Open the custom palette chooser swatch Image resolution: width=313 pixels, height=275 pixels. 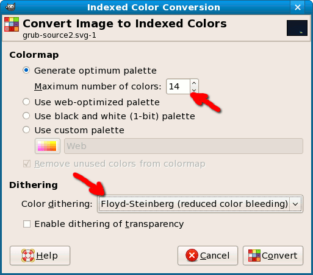point(48,146)
